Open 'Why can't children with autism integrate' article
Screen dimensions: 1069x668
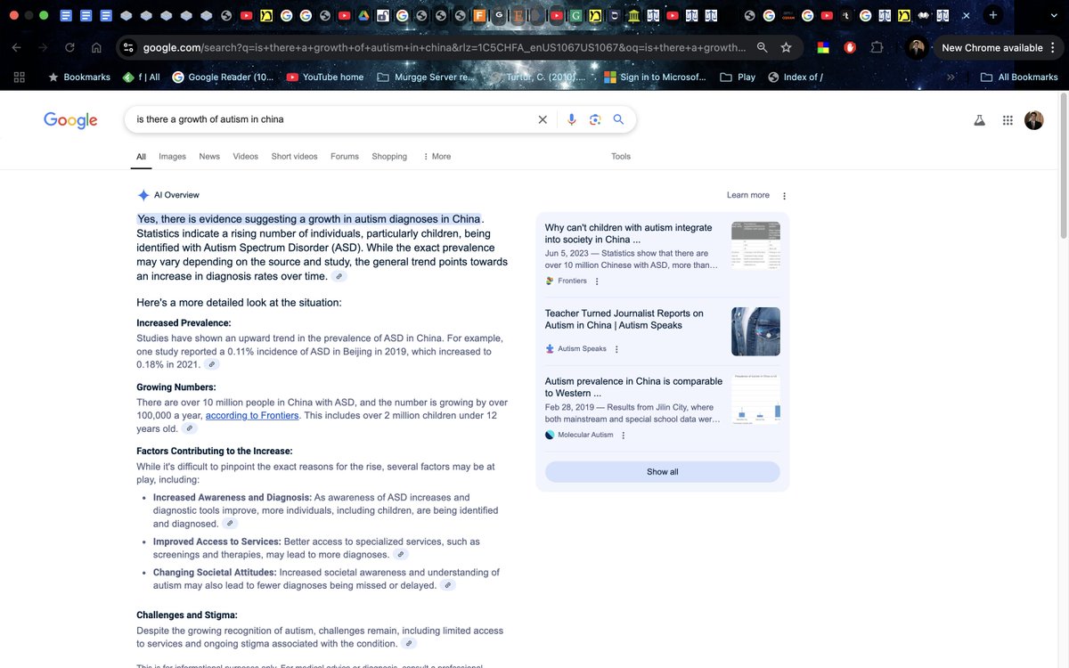[x=629, y=234]
